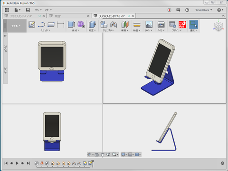Save the design with floppy disk icon
Viewport: 228px width, 171px height.
[28, 10]
